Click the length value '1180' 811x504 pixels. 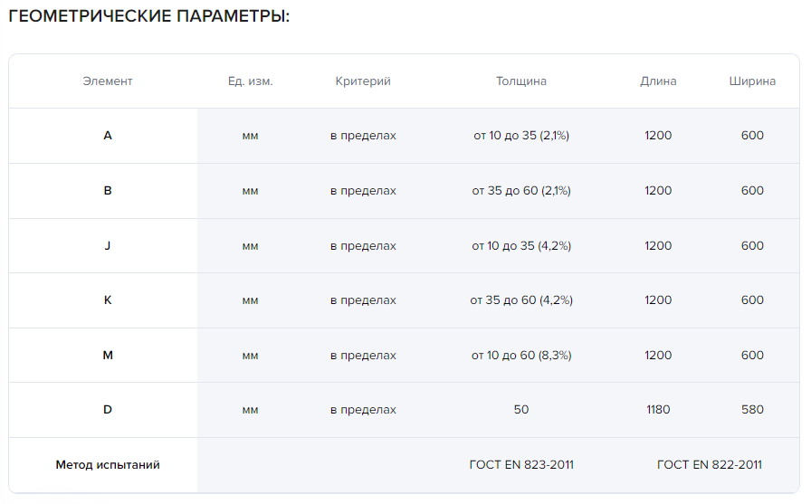tap(658, 410)
